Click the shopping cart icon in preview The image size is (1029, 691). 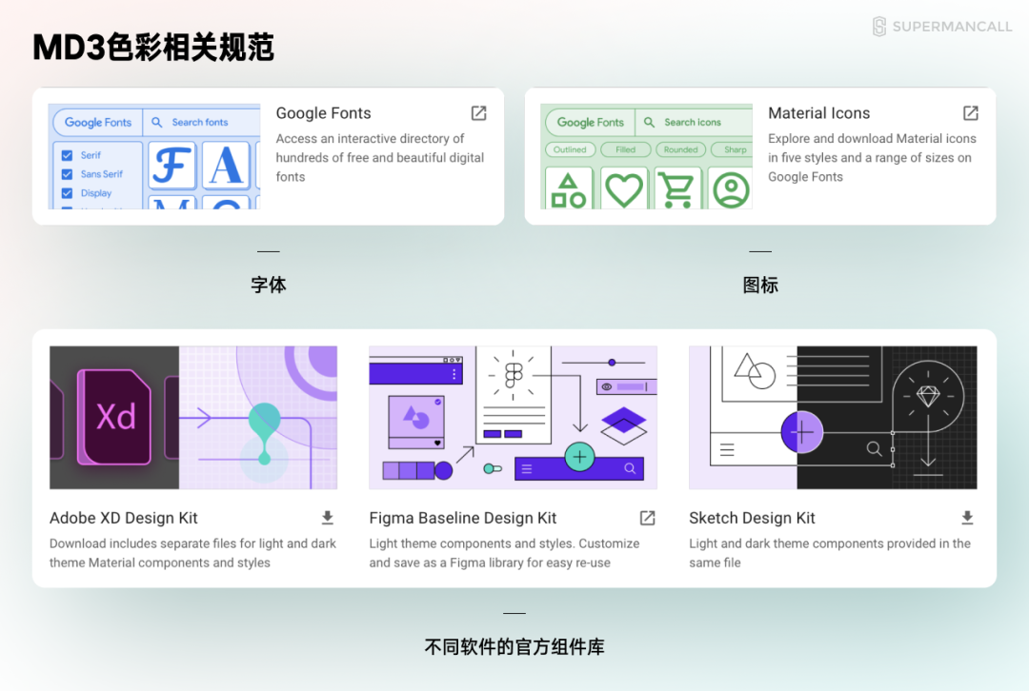click(x=676, y=190)
